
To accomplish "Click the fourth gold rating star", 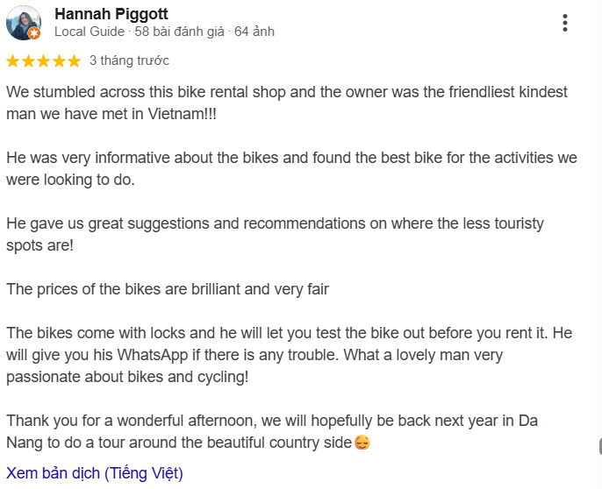I will coord(59,61).
